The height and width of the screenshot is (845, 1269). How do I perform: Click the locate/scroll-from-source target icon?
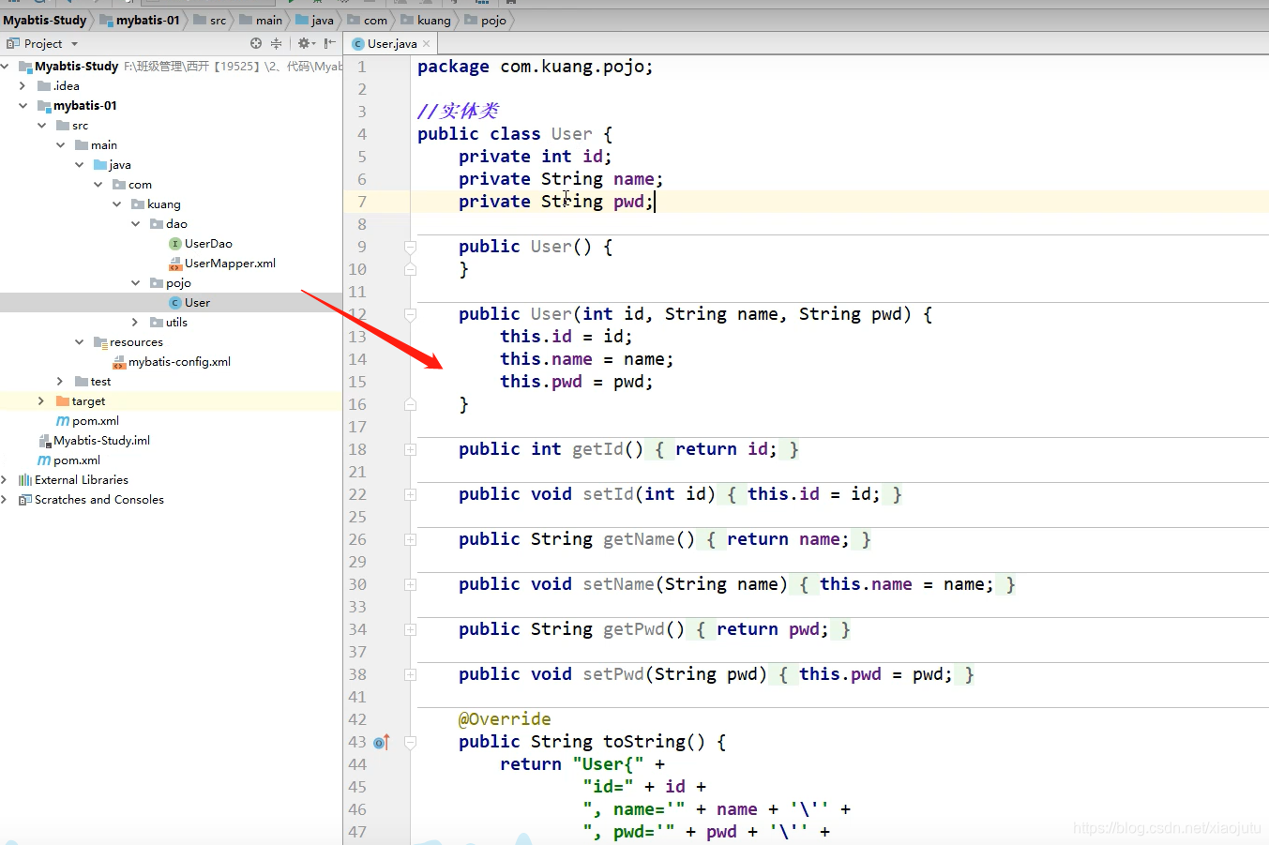coord(256,43)
